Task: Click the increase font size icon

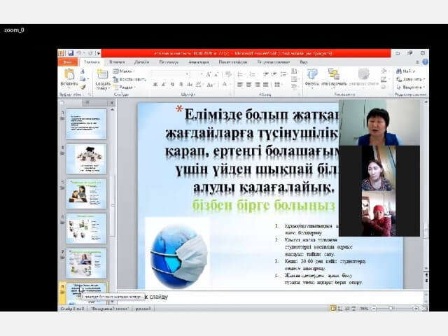Action: (x=209, y=74)
